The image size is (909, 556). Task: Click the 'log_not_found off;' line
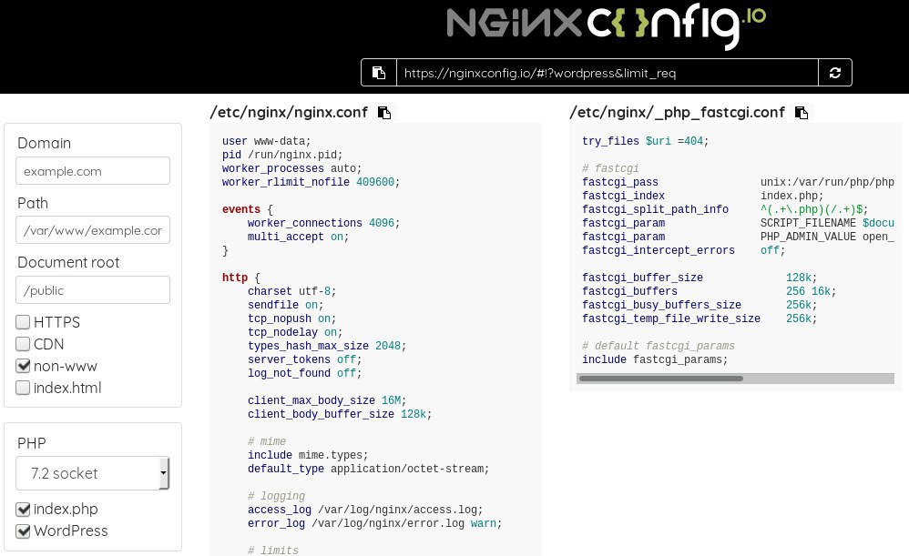coord(304,373)
